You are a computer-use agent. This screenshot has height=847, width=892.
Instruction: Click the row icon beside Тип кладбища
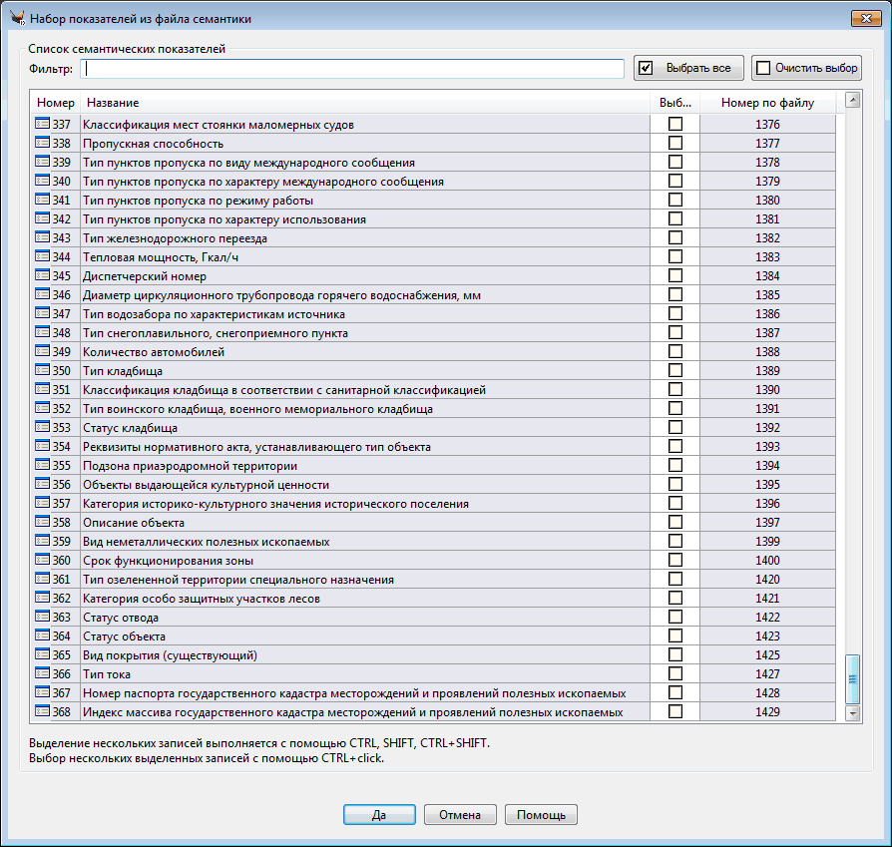click(x=42, y=370)
